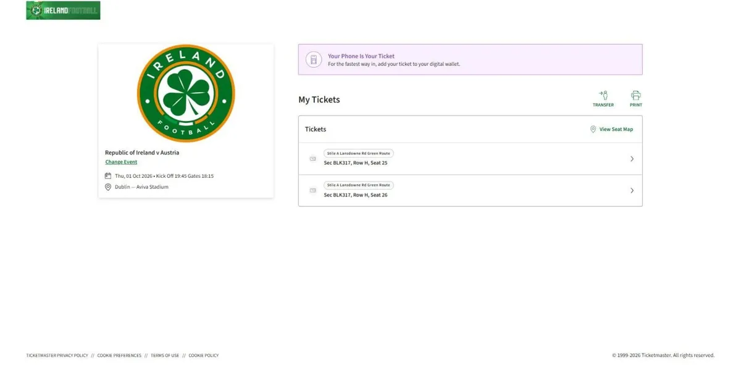
Task: Click 'Thu, 01 Oct 2026' date text
Action: (133, 176)
